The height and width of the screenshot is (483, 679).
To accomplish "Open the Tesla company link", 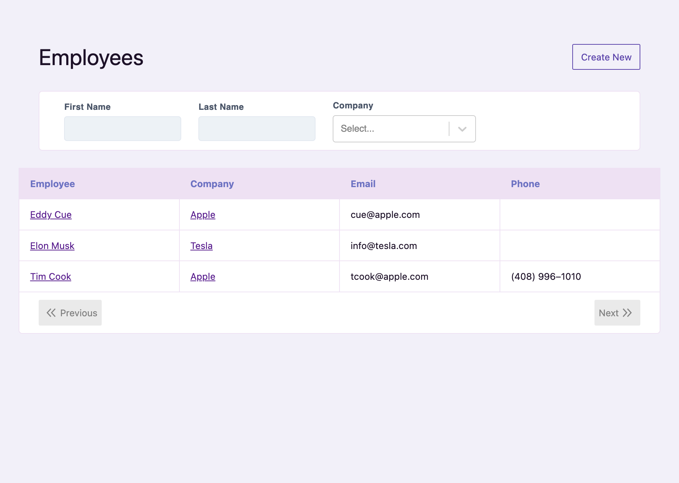I will tap(201, 246).
